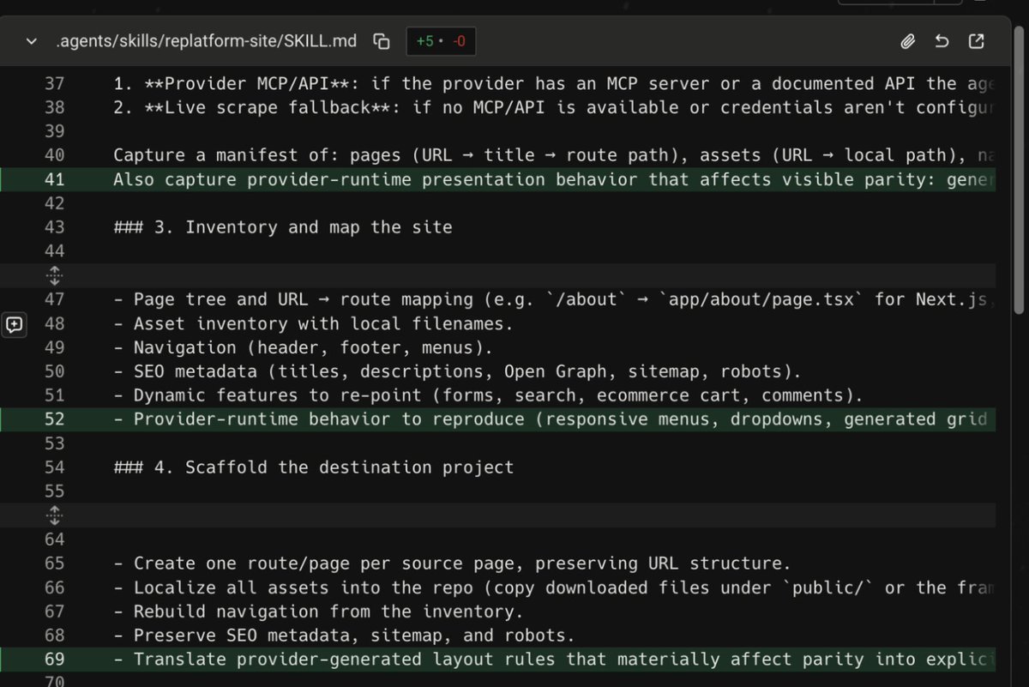This screenshot has width=1029, height=687.
Task: Click the line starting 'SEO metadata (titles, descriptions'
Action: tap(457, 371)
